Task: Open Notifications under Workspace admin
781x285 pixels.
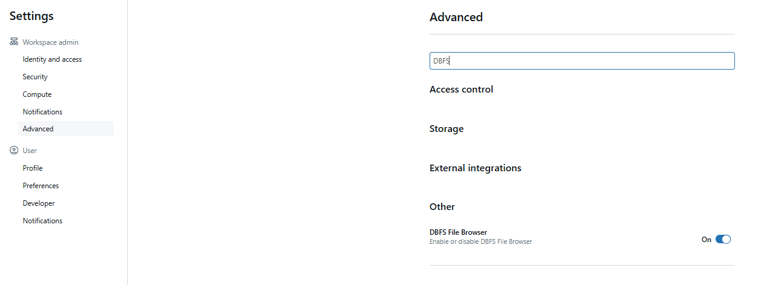Action: [42, 112]
